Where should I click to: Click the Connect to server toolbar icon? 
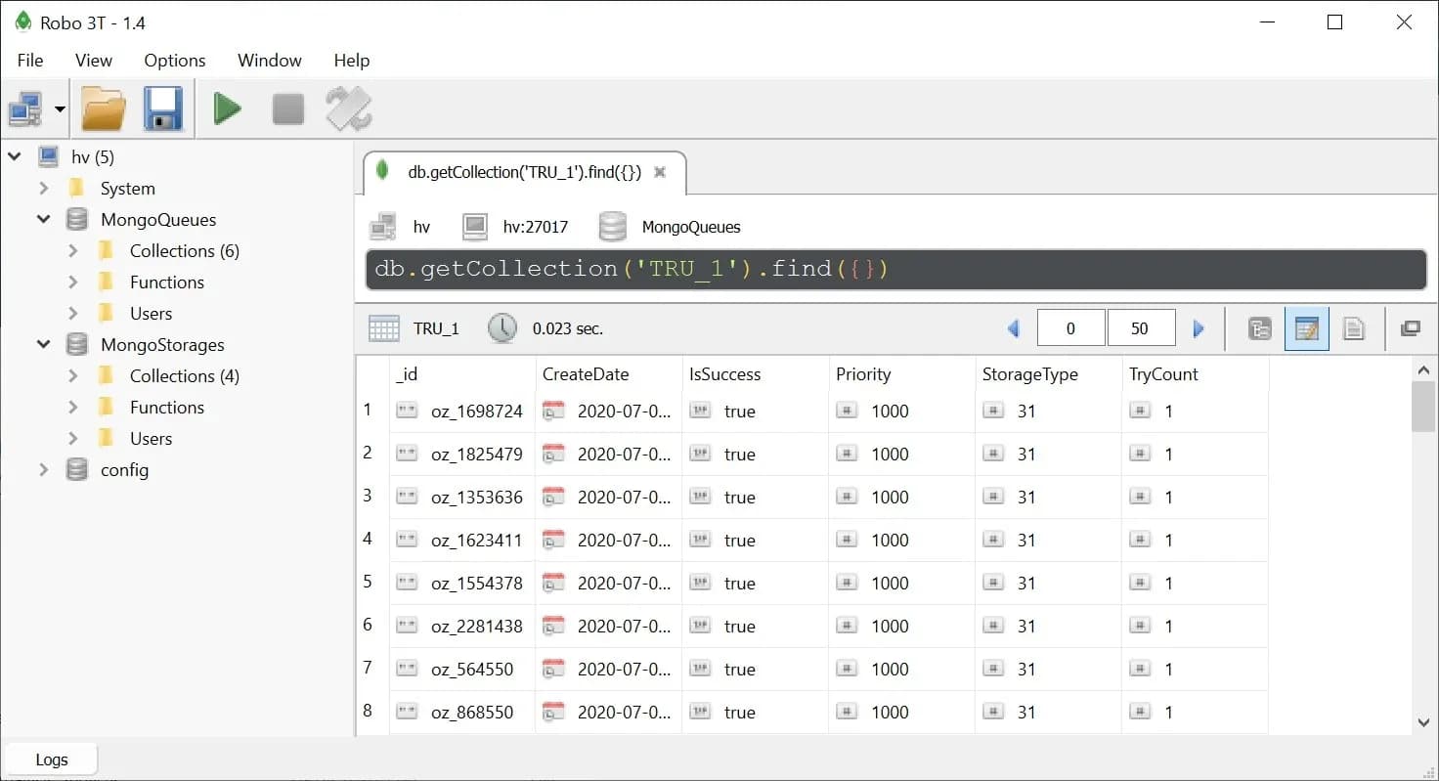coord(26,108)
